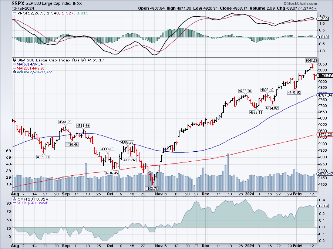Viewport: 333px width, 249px height.
Task: Click the candlestick icon beside S&P 500 legend
Action: [x=14, y=60]
